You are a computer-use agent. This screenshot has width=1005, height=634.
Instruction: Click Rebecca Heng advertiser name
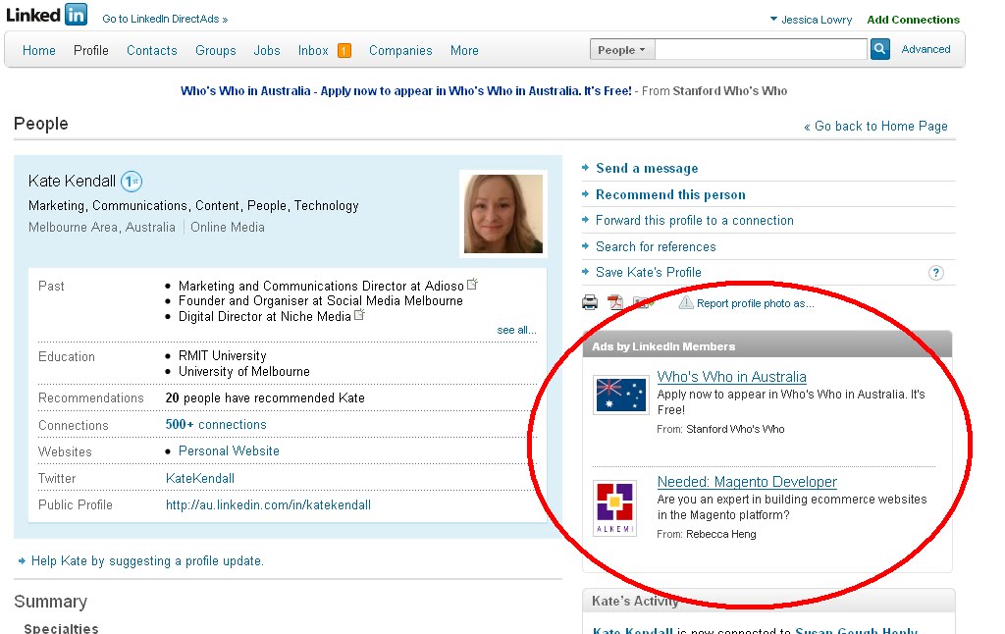pos(721,534)
